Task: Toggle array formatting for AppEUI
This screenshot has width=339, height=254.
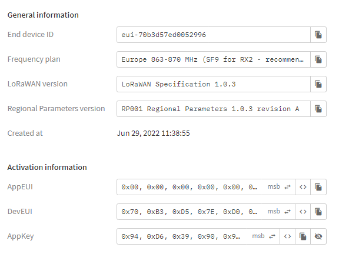Action: point(303,187)
